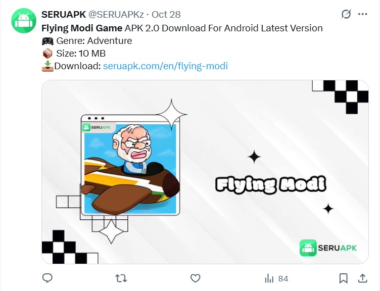Open view analytics showing 84
The height and width of the screenshot is (291, 380).
coord(276,278)
